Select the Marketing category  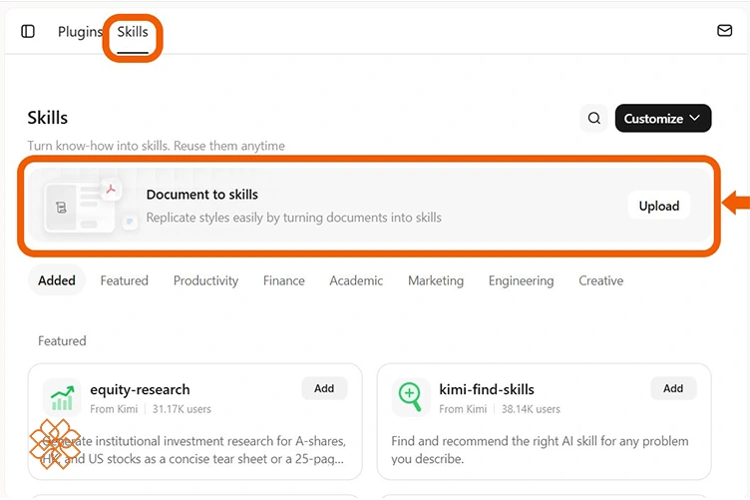(436, 280)
